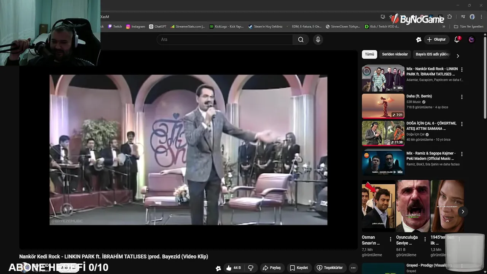Open the Steam'e Hoş Geldiniz bookmark
Screen dimensions: 487x274
click(266, 27)
